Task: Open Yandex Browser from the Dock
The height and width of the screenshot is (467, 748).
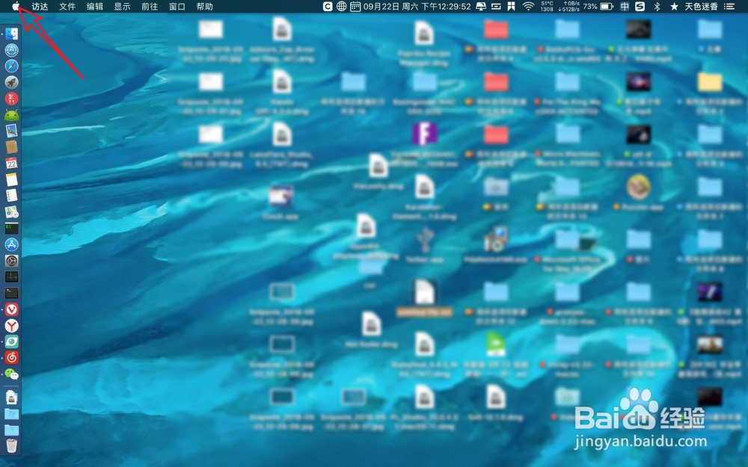Action: 11,326
